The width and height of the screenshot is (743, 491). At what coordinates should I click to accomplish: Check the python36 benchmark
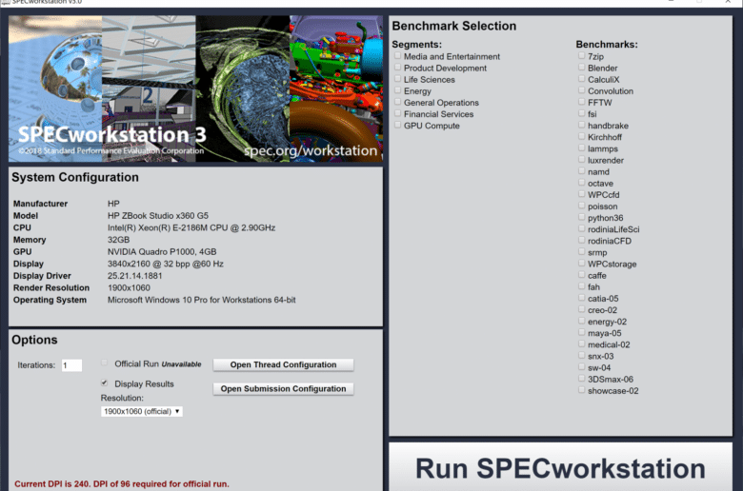[x=581, y=217]
